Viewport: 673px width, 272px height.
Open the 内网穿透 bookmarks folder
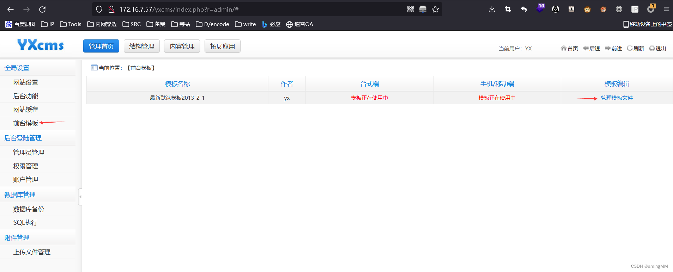pos(102,24)
